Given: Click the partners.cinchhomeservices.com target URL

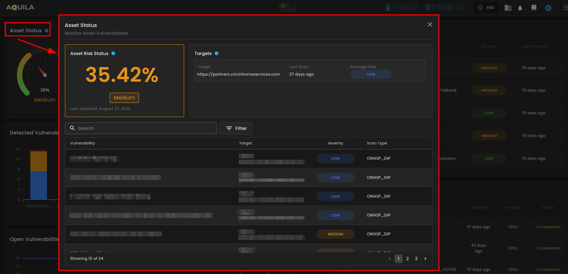Looking at the screenshot, I should tap(238, 74).
